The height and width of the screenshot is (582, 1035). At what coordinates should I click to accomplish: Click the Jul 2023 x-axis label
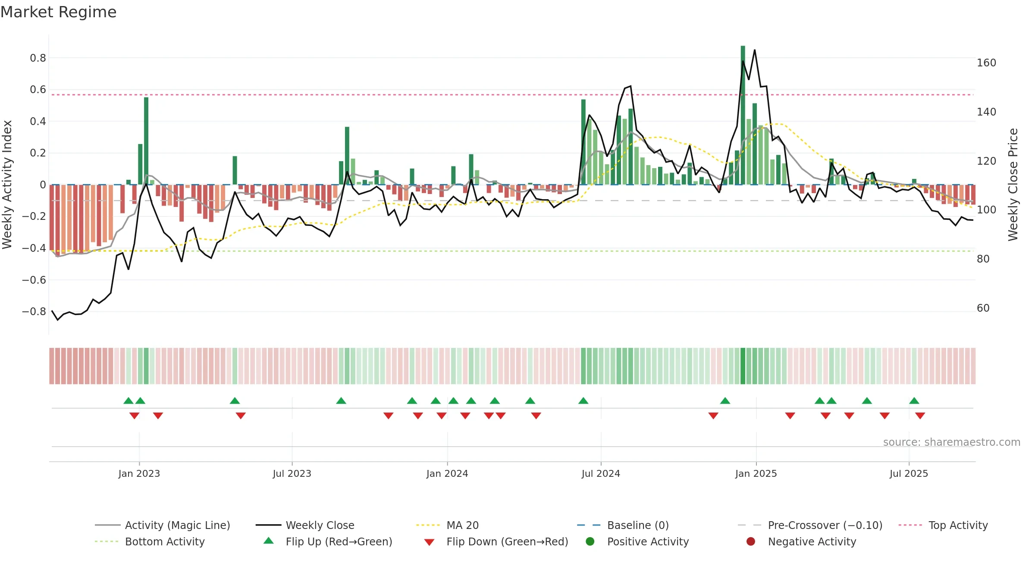tap(292, 473)
